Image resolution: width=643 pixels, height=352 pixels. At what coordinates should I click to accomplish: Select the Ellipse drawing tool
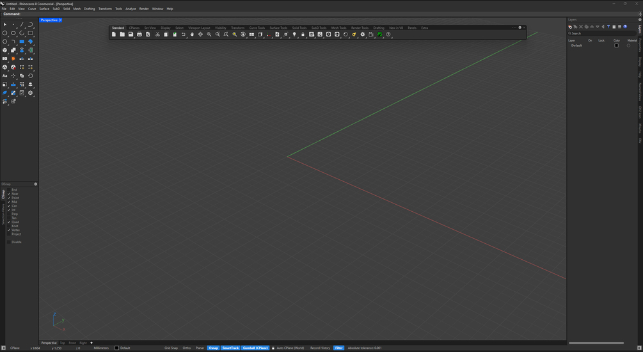[13, 33]
